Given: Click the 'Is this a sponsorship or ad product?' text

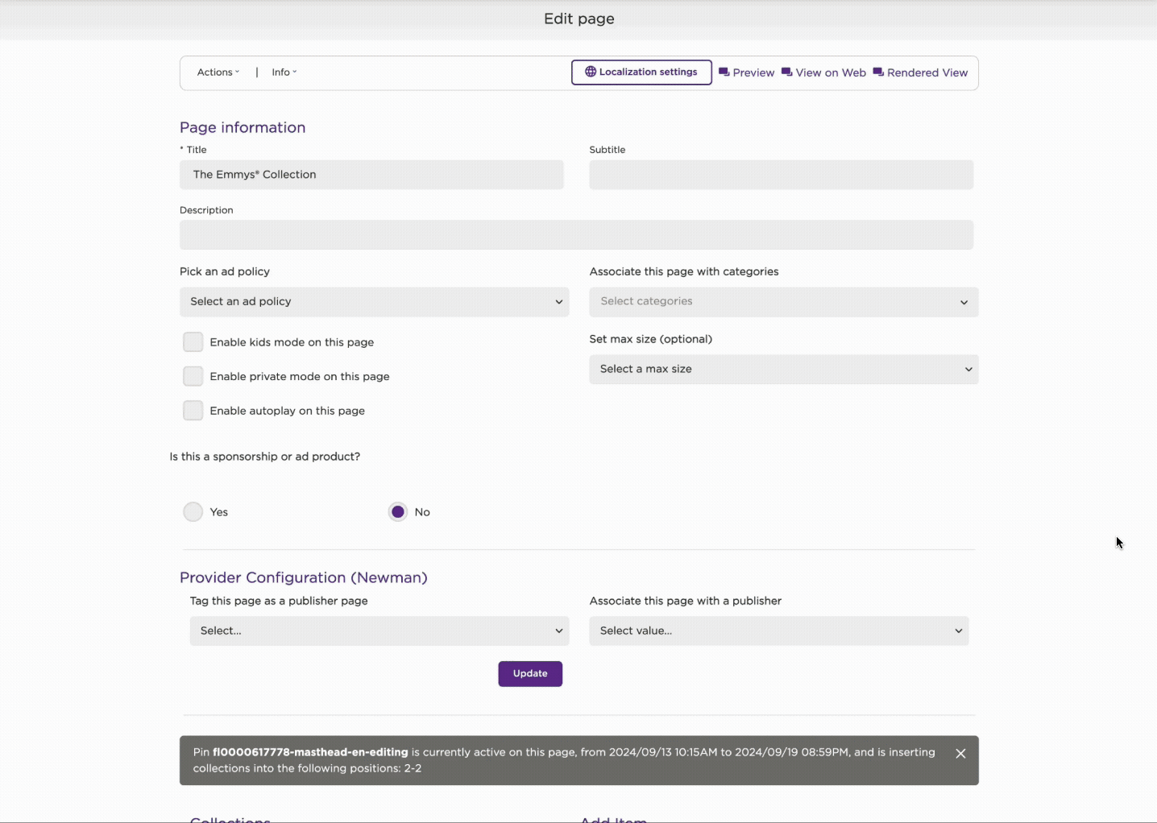Looking at the screenshot, I should [x=265, y=457].
